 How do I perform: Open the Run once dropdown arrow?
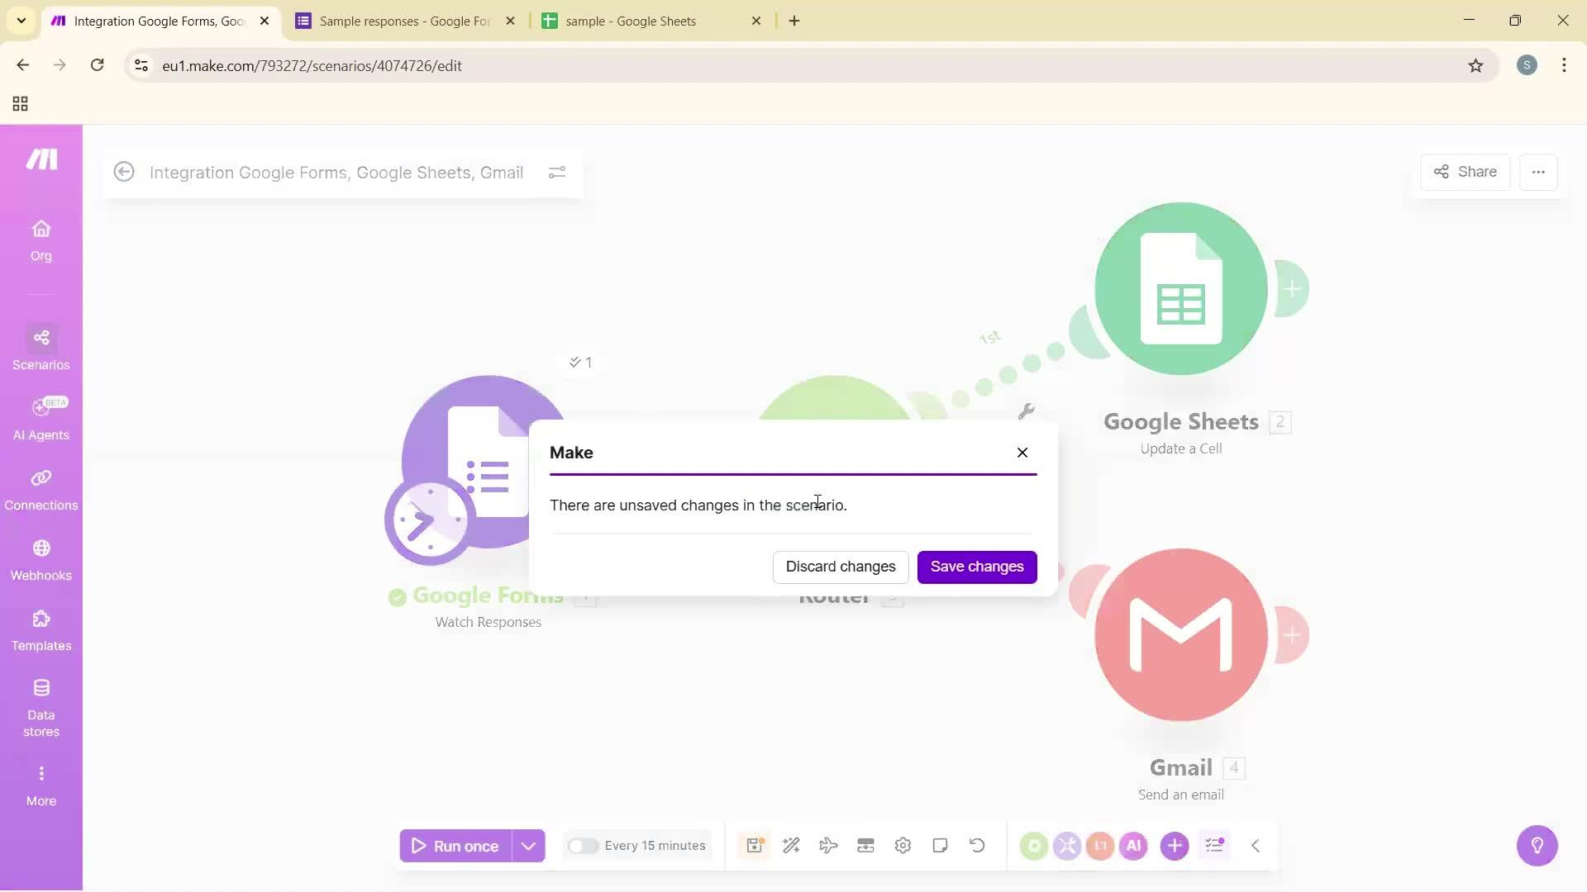coord(530,845)
